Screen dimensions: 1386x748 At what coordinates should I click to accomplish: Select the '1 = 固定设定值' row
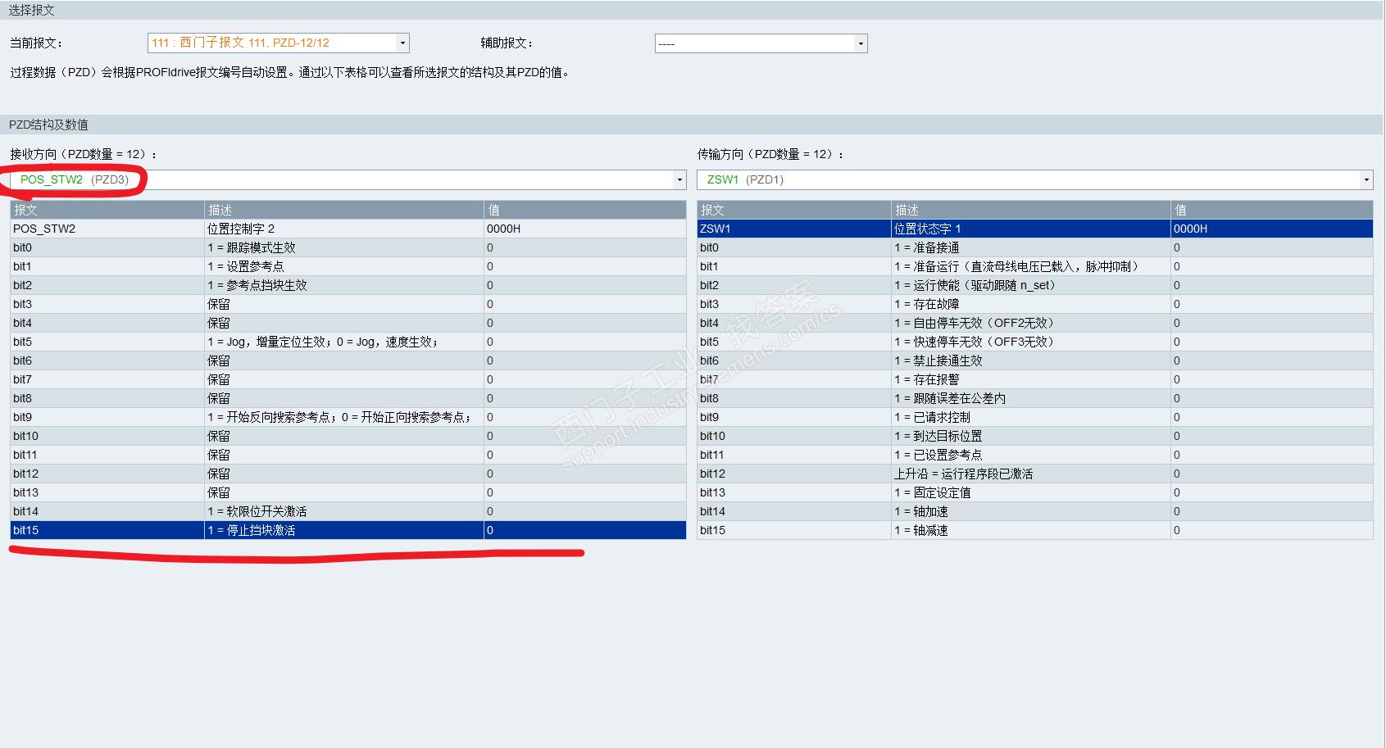click(x=1035, y=492)
